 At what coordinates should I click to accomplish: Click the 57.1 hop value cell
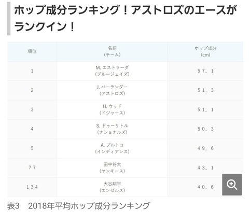[205, 71]
